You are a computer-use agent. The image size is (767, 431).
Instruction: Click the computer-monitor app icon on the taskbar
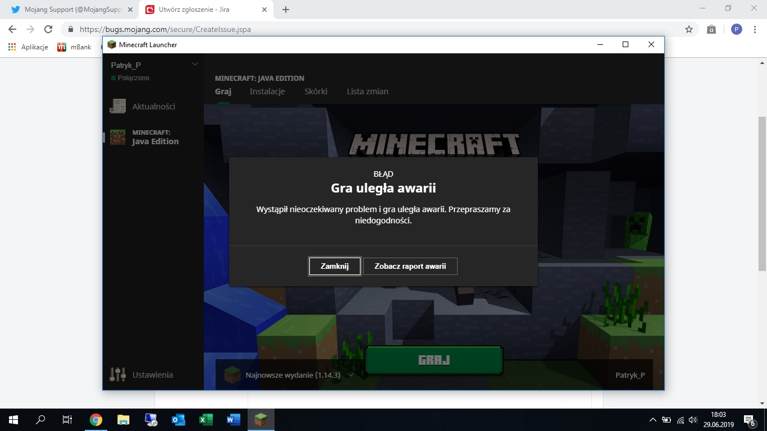[x=151, y=420]
